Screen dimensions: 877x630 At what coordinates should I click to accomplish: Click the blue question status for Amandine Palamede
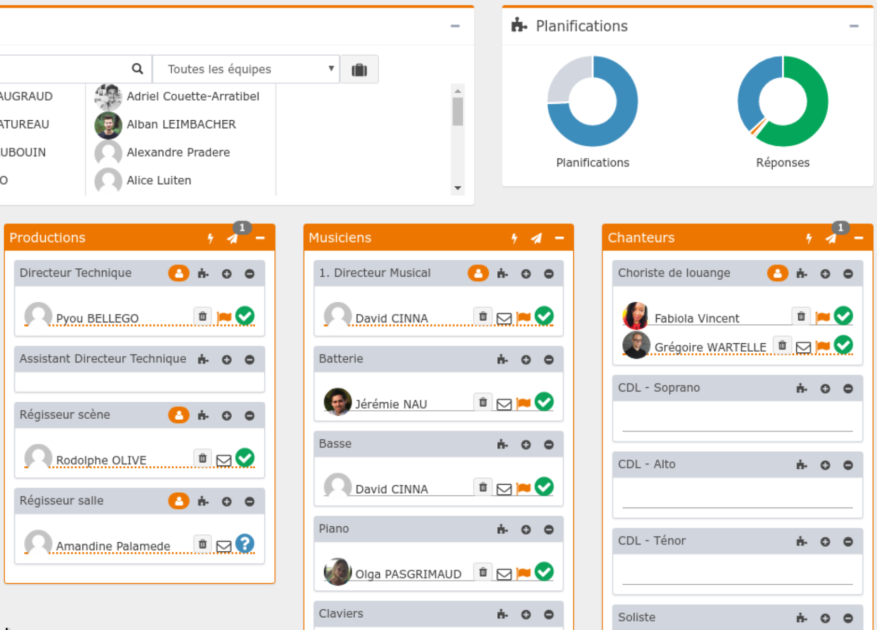pos(245,544)
